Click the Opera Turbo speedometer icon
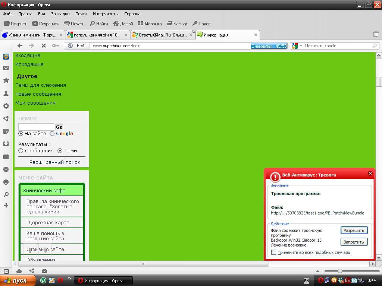The height and width of the screenshot is (286, 382). pyautogui.click(x=44, y=271)
